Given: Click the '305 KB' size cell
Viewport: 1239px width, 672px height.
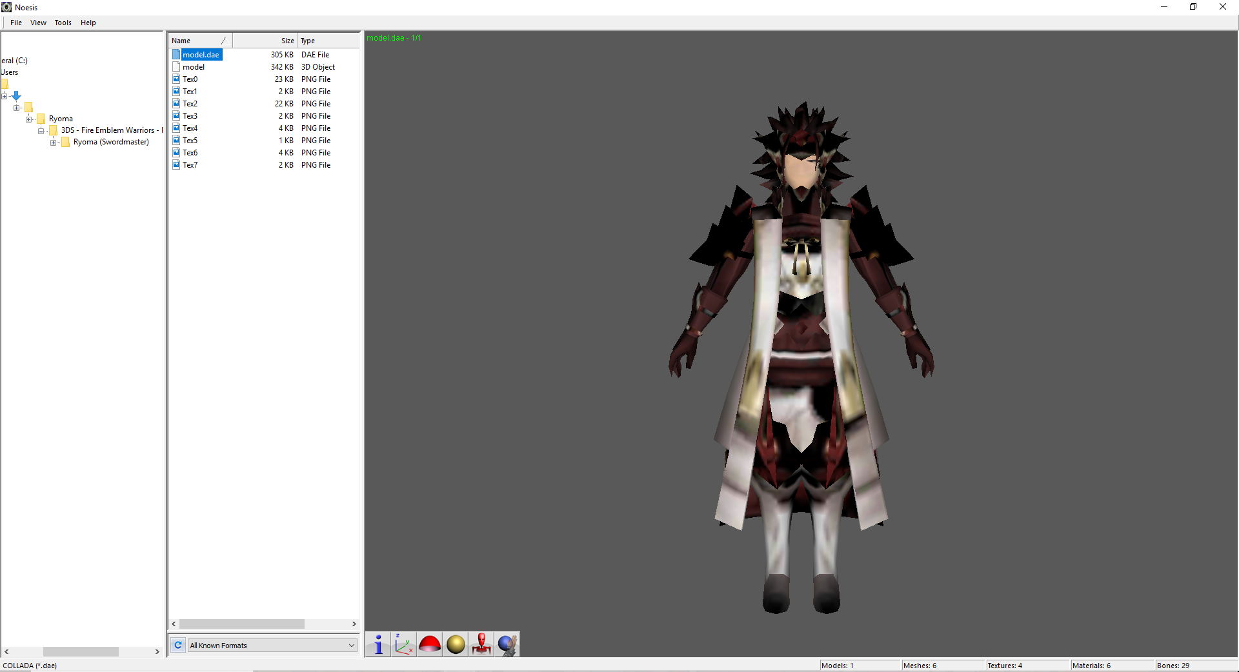Looking at the screenshot, I should point(282,55).
